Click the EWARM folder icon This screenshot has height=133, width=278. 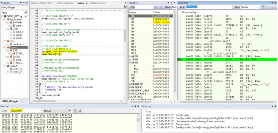coord(11,23)
